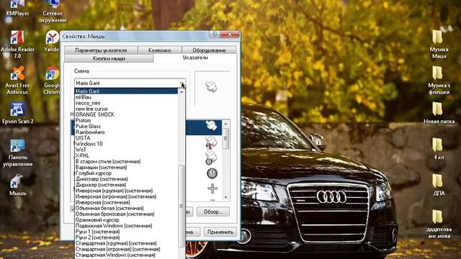Pick X-FHL from scheme list
Screen dimensions: 461x259
coord(126,155)
